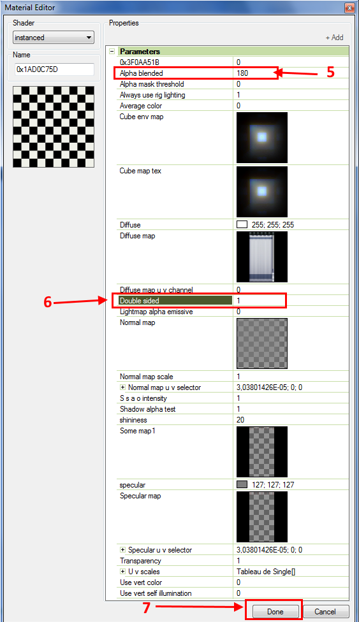The height and width of the screenshot is (622, 359).
Task: Collapse the Parameters section
Action: (112, 52)
